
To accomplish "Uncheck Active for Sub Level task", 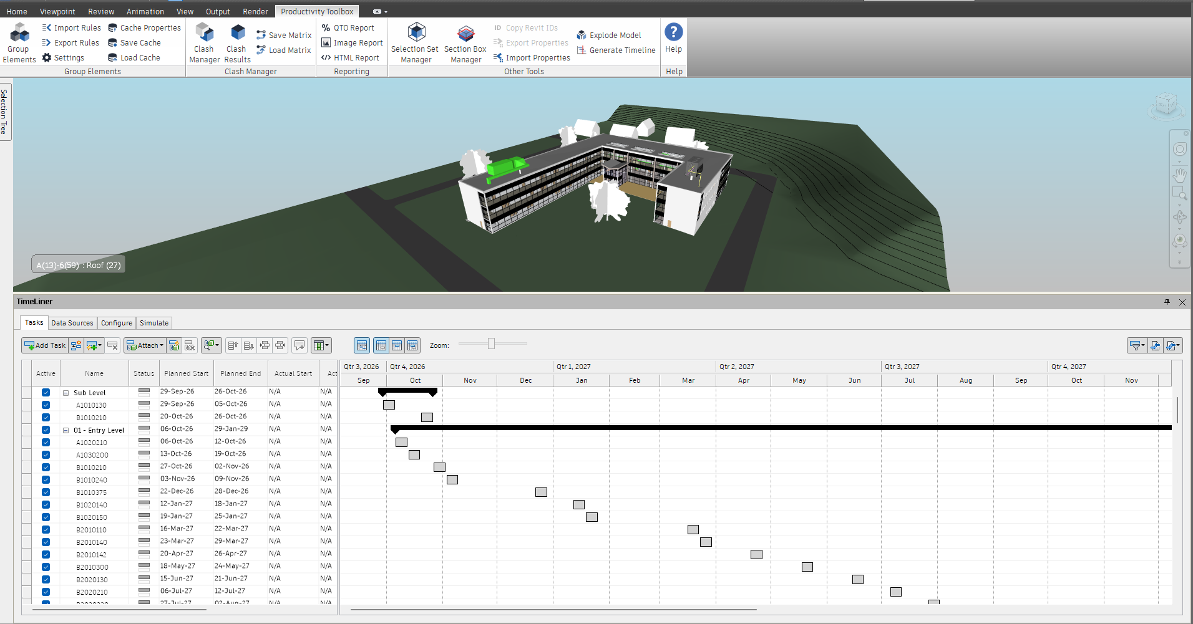I will (46, 393).
